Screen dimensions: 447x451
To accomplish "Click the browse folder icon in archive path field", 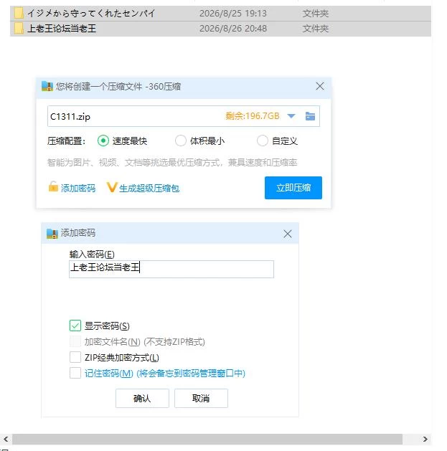I will [x=310, y=116].
